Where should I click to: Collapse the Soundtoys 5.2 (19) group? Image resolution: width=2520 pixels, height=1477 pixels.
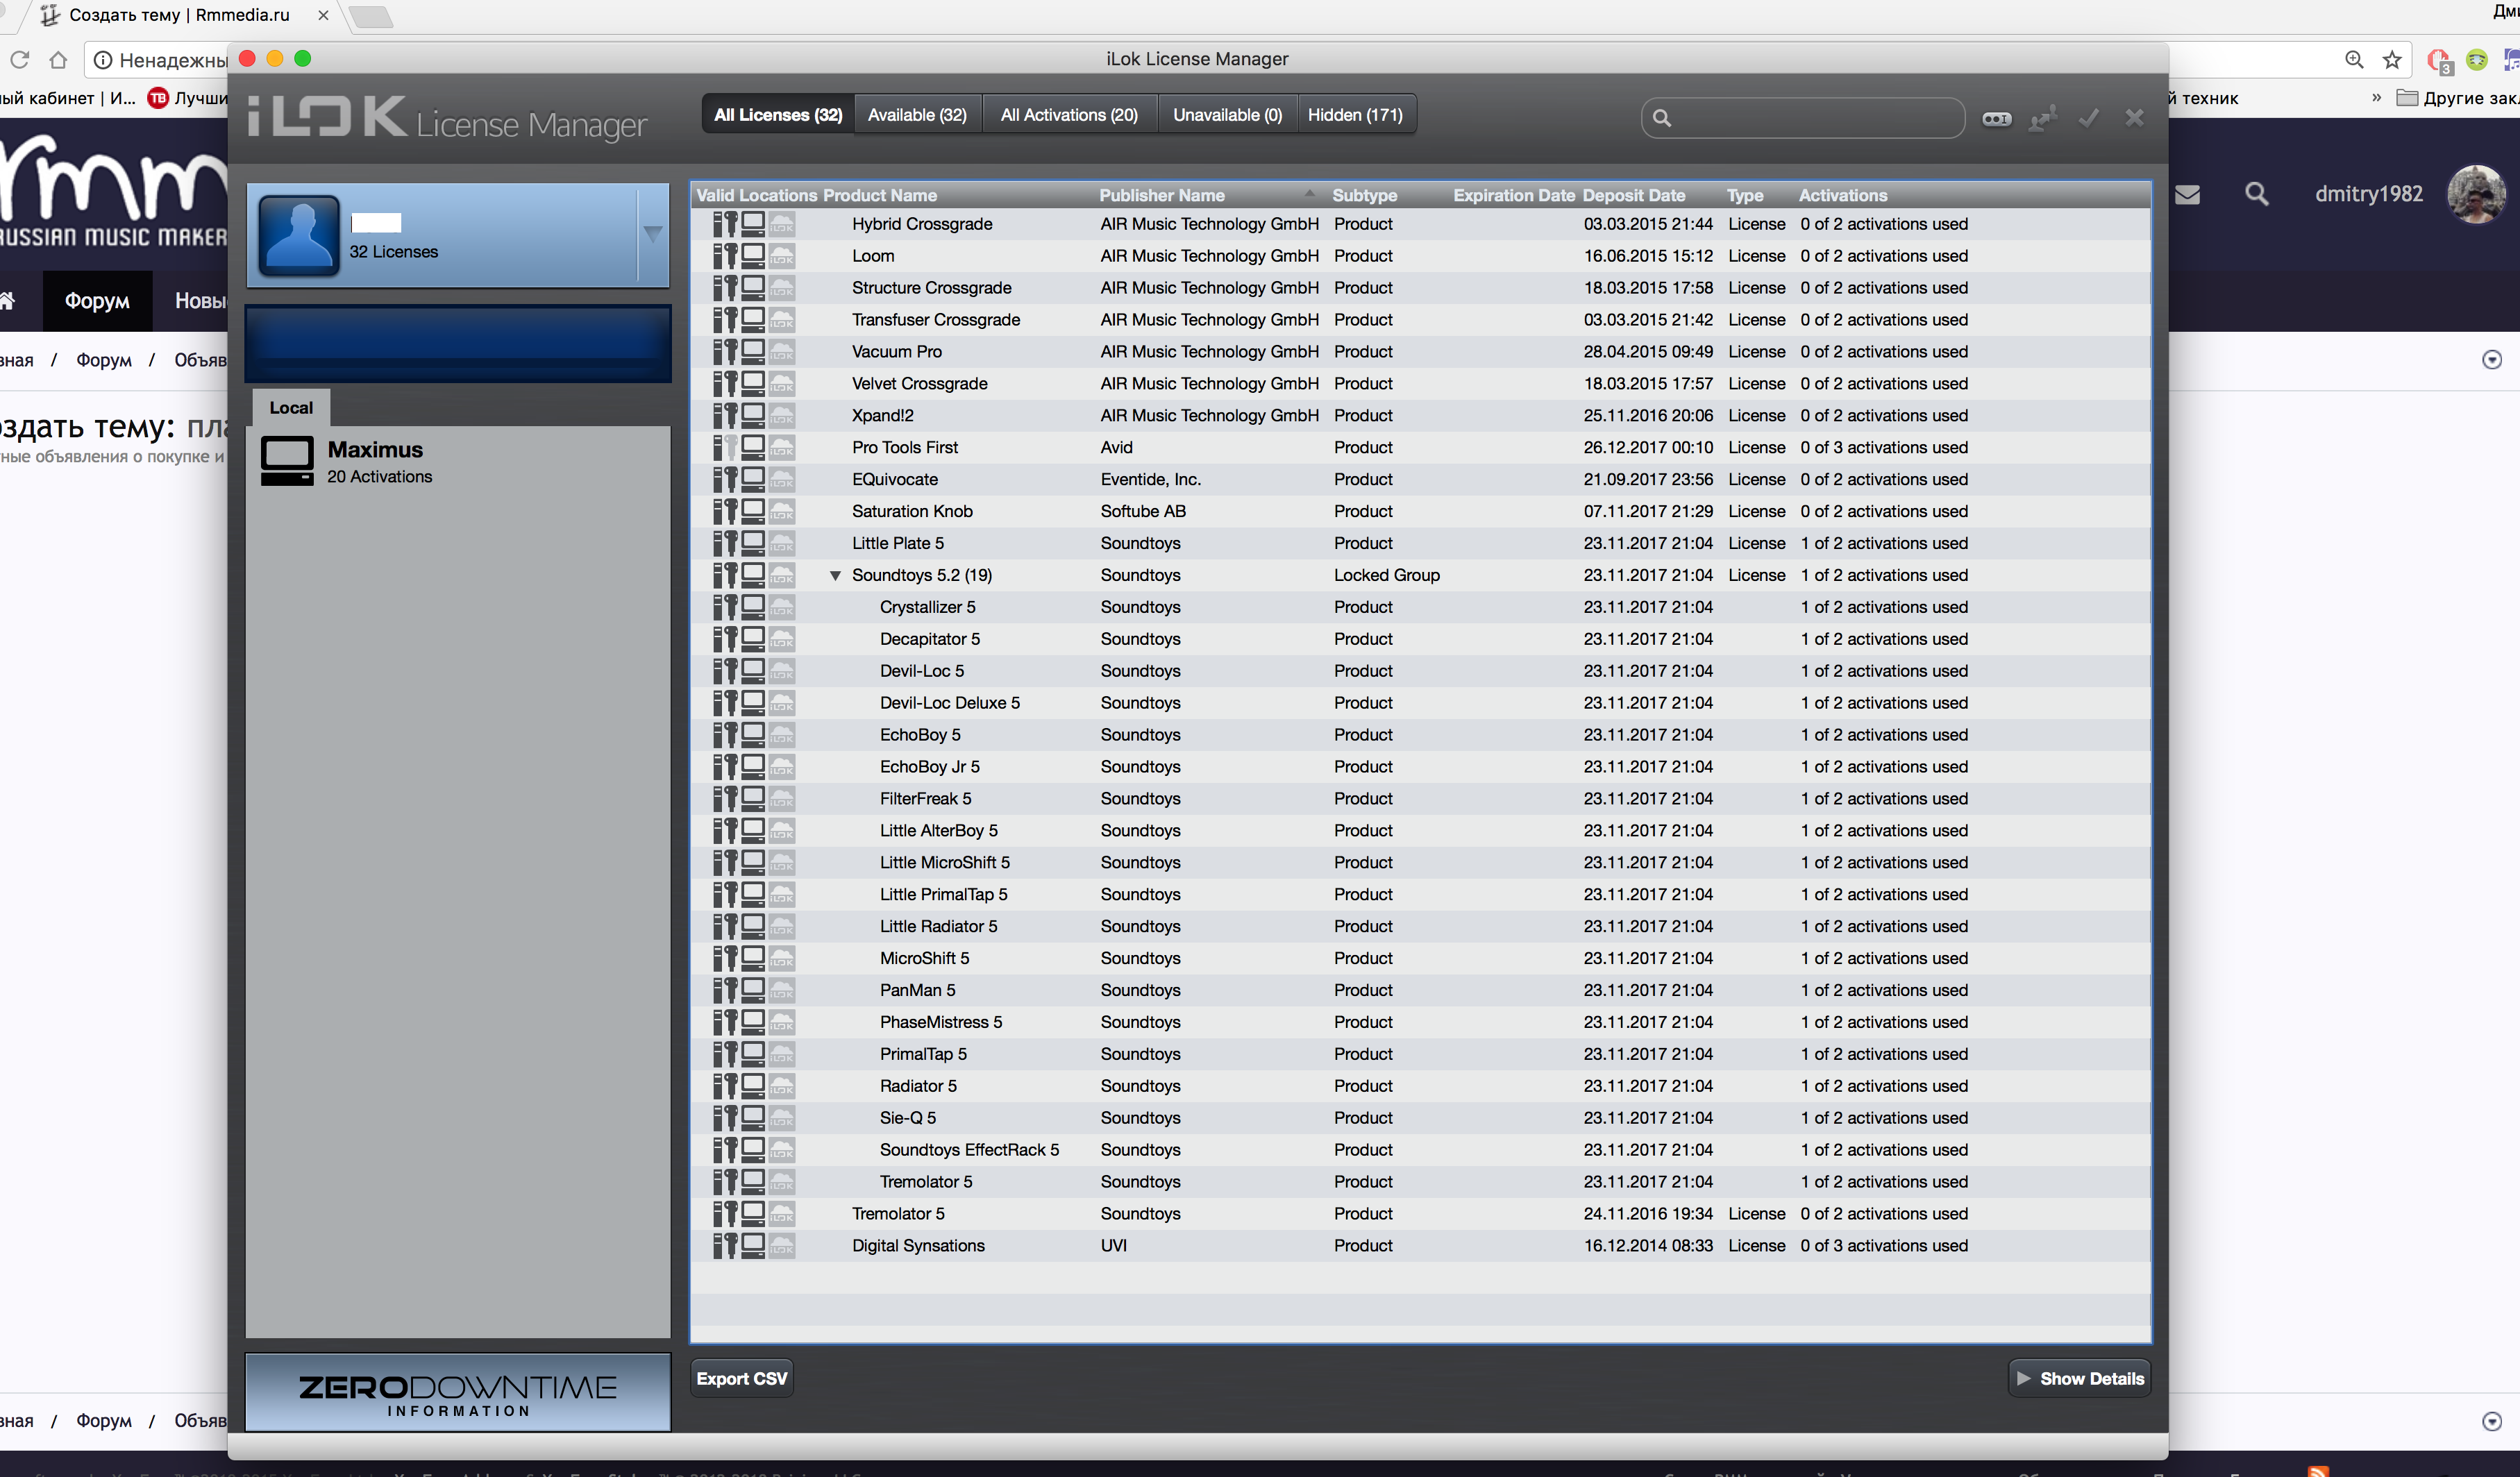835,575
